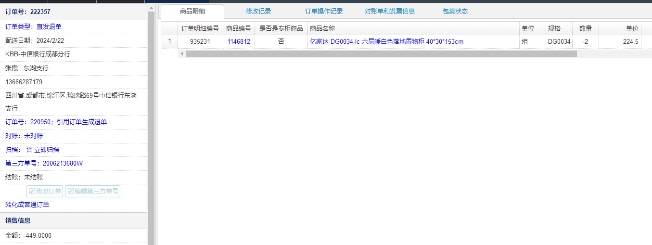652x245 pixels.
Task: Select order detail number 935231 cell
Action: (x=200, y=42)
